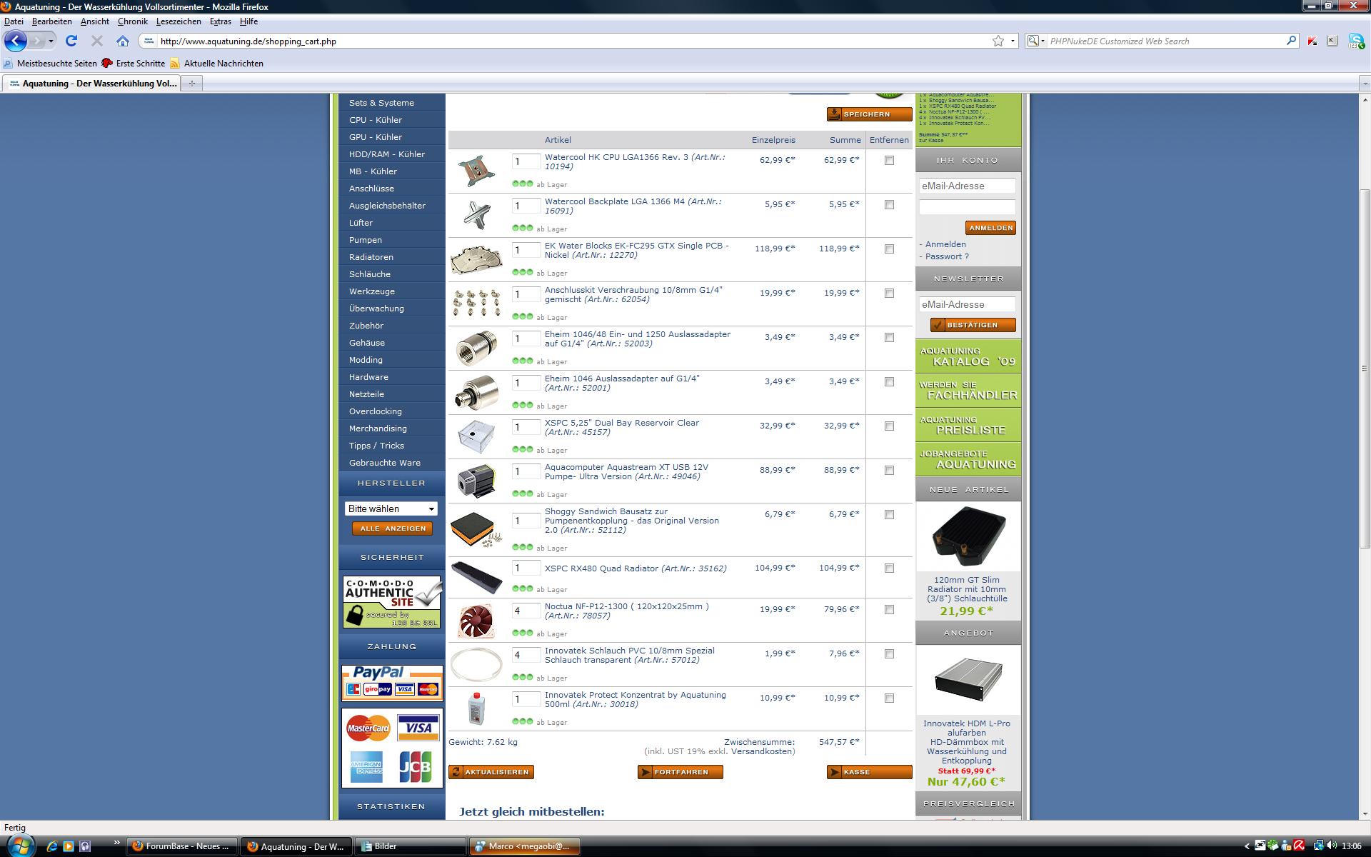
Task: Expand URL bar history dropdown arrow
Action: pyautogui.click(x=1013, y=41)
